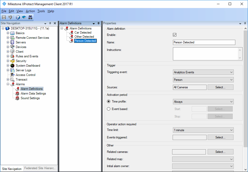Click the Car Detected alarm icon
Screen dimensions: 248x172
tap(71, 33)
